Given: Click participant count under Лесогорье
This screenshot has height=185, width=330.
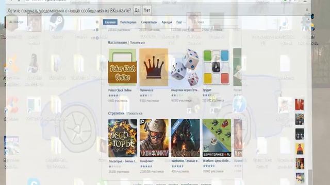Looking at the screenshot, I should pyautogui.click(x=119, y=172).
